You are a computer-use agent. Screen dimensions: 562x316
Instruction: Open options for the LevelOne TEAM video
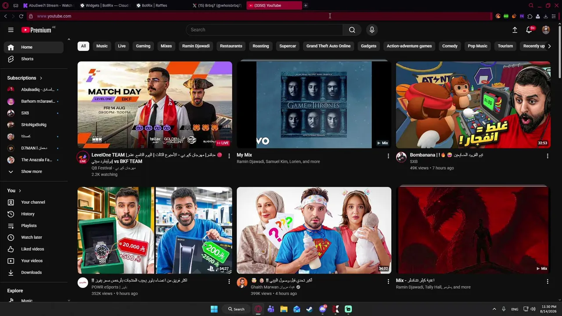[x=229, y=156]
